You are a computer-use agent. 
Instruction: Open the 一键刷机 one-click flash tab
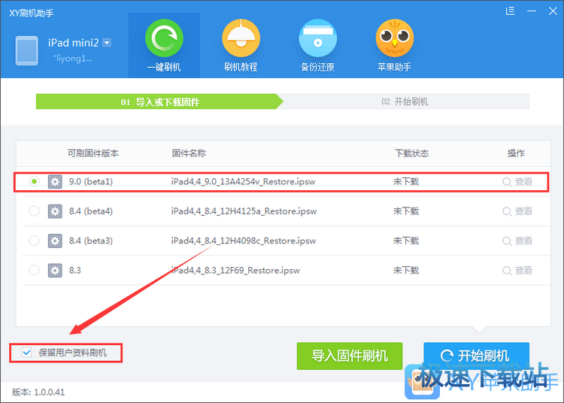click(x=164, y=45)
